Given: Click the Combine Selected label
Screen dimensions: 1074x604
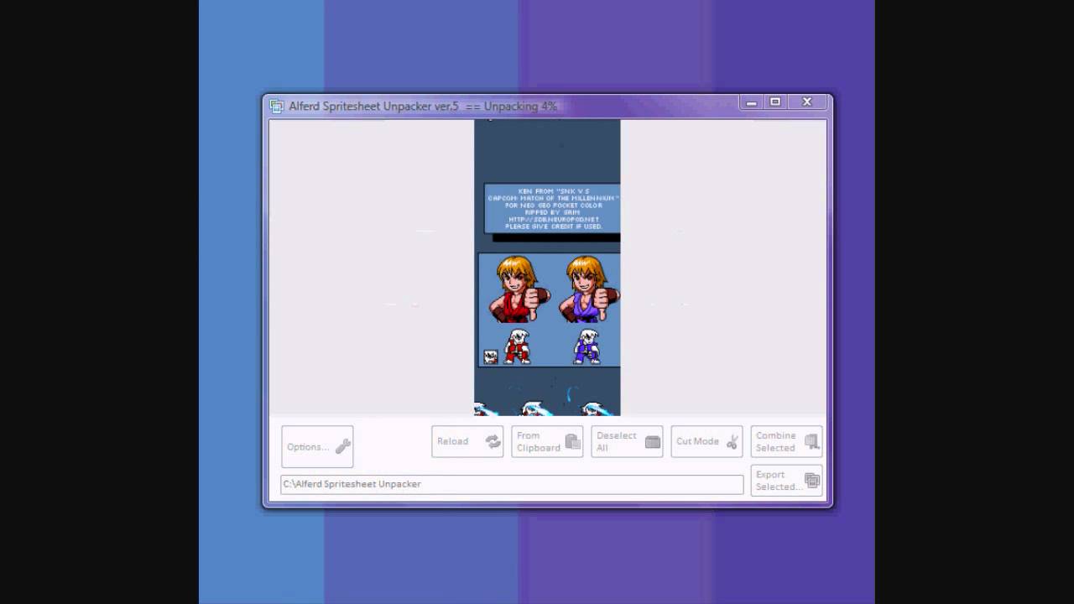Looking at the screenshot, I should (x=775, y=441).
